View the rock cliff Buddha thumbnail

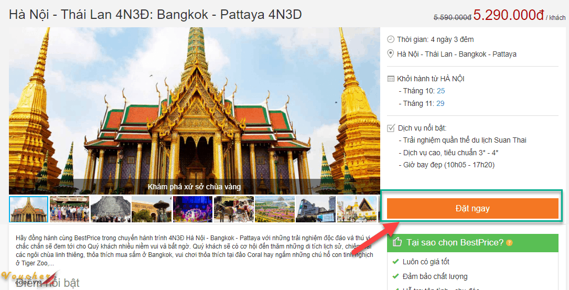[110, 209]
